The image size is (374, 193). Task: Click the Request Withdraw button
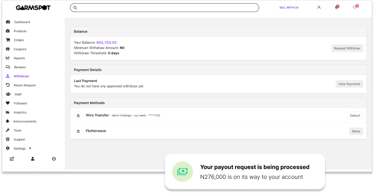(x=347, y=48)
